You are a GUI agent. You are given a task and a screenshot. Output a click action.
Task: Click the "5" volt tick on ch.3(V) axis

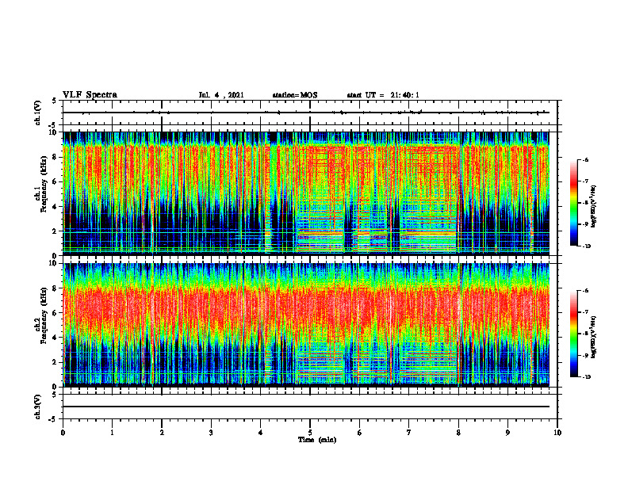point(55,395)
